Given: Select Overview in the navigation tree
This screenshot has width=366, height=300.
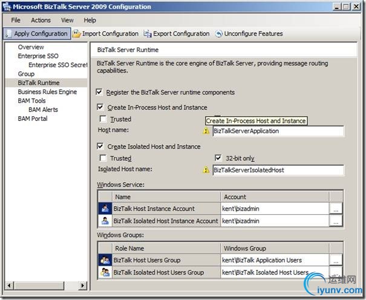Looking at the screenshot, I should pyautogui.click(x=31, y=47).
